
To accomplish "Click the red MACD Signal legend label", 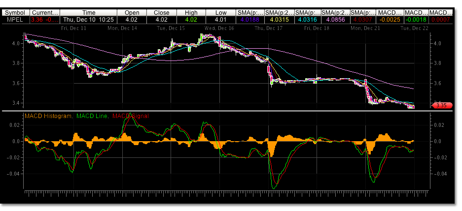I will coord(130,116).
